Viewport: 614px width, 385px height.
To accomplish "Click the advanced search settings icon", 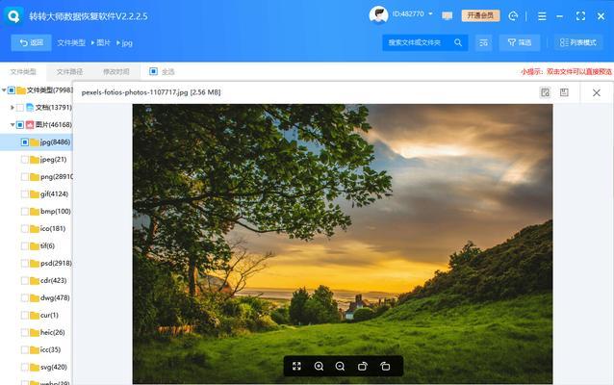I will 484,42.
